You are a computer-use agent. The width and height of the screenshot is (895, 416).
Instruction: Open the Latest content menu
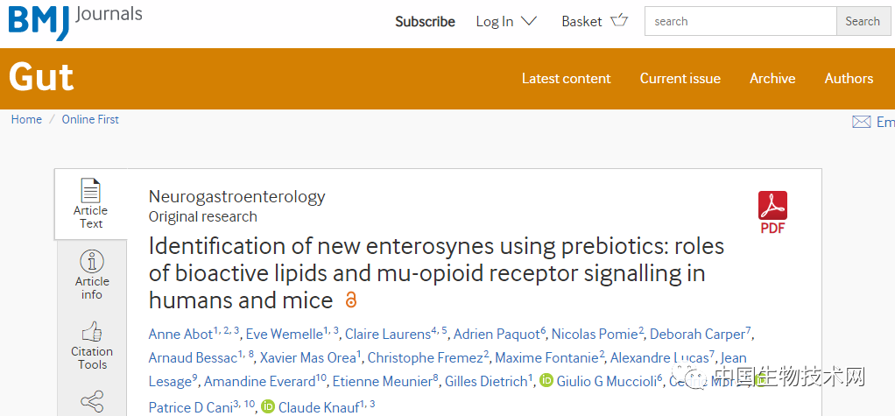567,78
